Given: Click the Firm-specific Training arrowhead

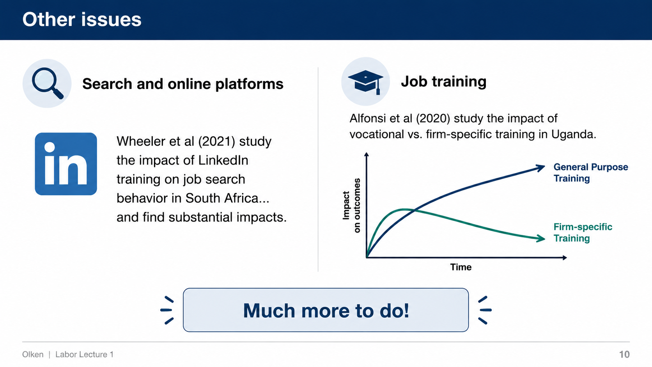Looking at the screenshot, I should [540, 238].
